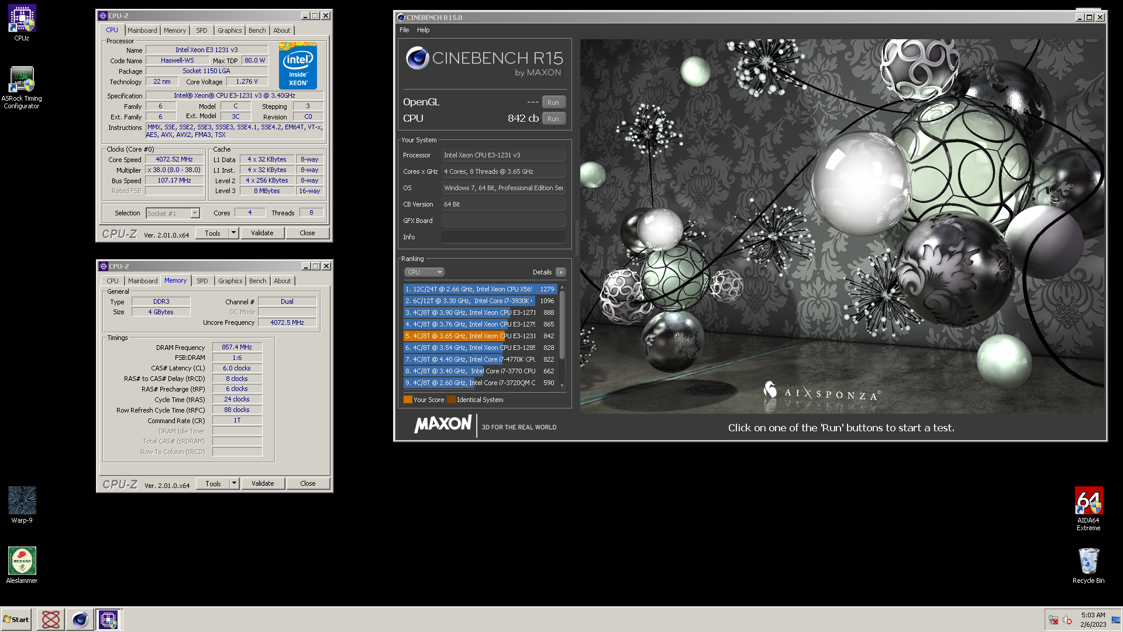The height and width of the screenshot is (632, 1123).
Task: Click the brown Identical System swatch
Action: coord(451,400)
